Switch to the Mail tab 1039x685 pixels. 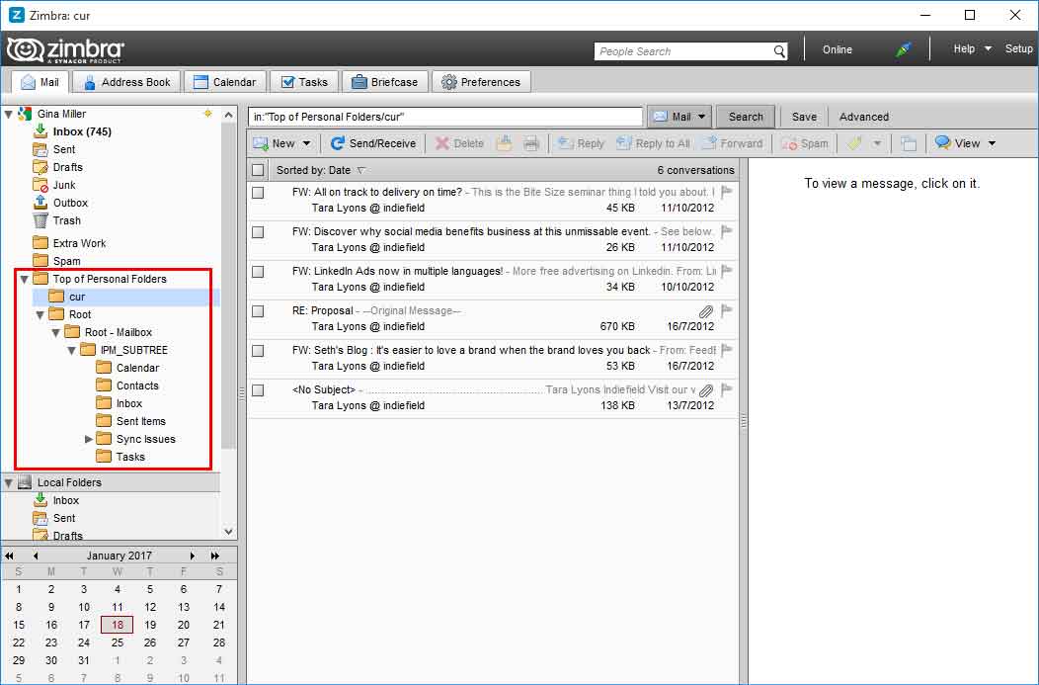[x=40, y=82]
